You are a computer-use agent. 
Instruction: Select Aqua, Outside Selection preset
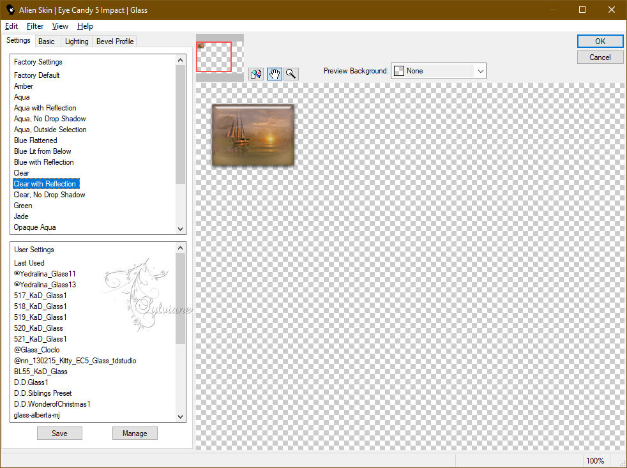[50, 129]
